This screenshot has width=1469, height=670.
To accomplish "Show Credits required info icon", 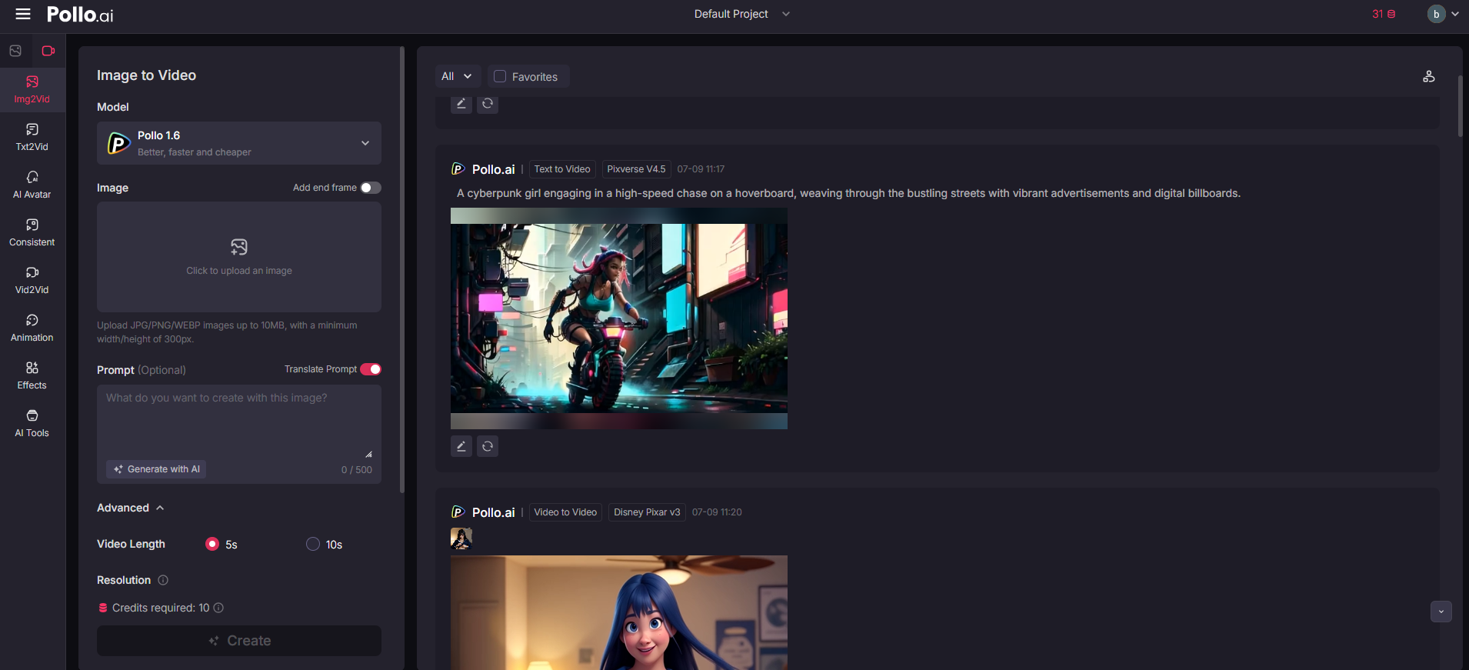I will pos(218,608).
